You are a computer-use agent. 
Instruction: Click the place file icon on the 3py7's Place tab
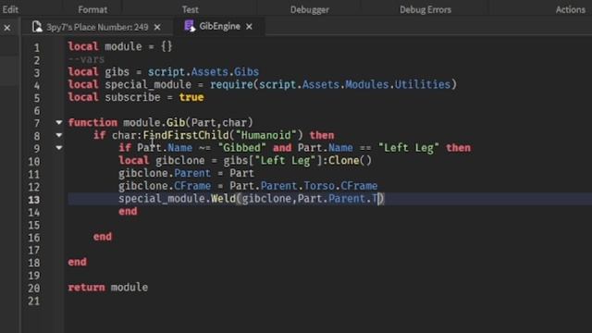click(x=37, y=27)
